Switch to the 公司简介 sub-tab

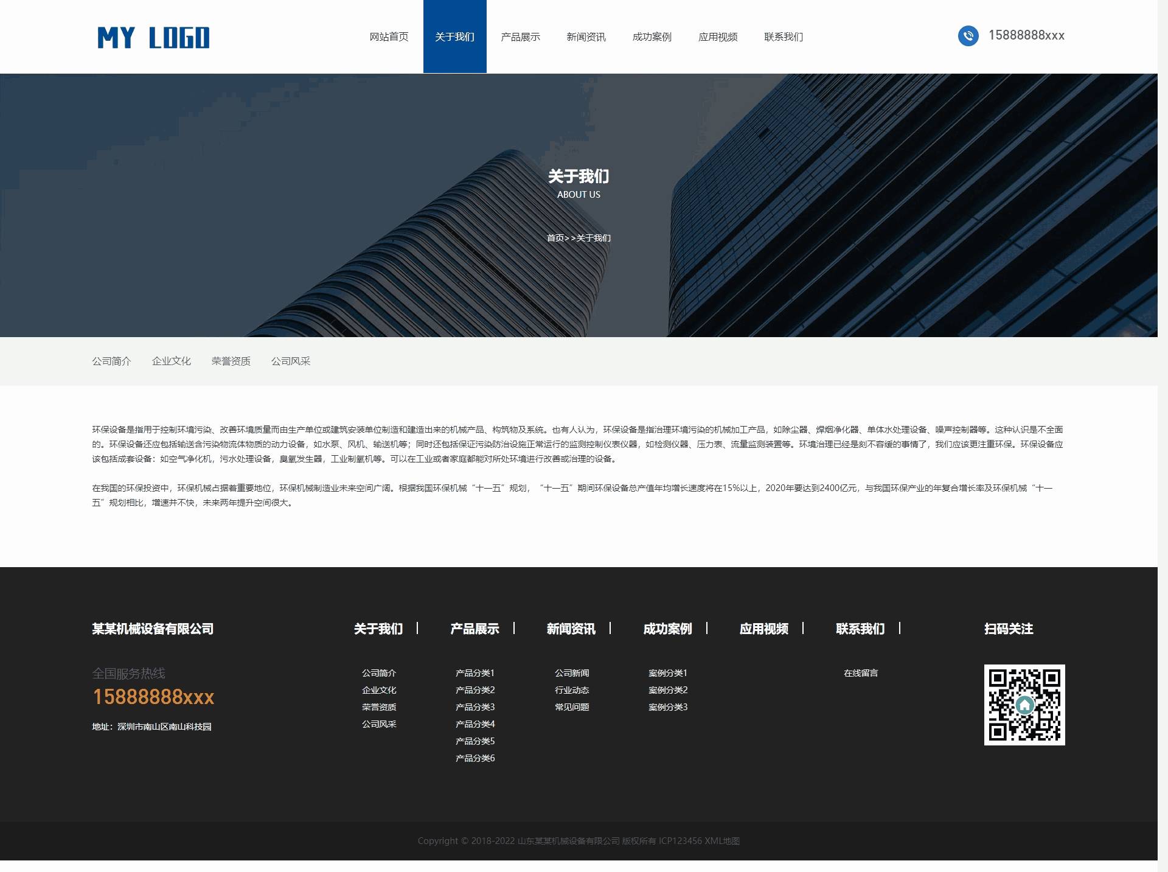coord(111,361)
